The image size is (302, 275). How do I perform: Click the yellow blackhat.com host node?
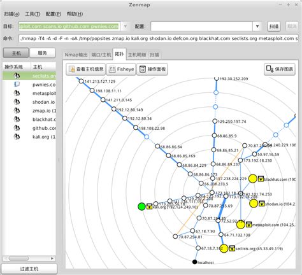coord(253,179)
